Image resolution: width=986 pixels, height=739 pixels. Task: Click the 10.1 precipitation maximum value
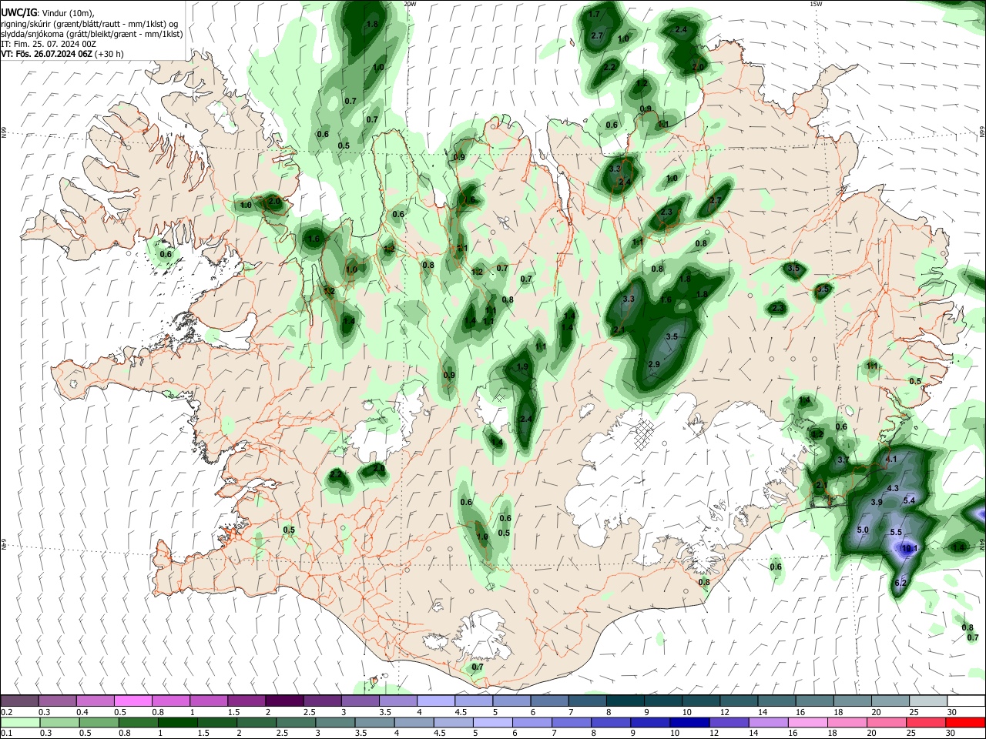[x=909, y=549]
